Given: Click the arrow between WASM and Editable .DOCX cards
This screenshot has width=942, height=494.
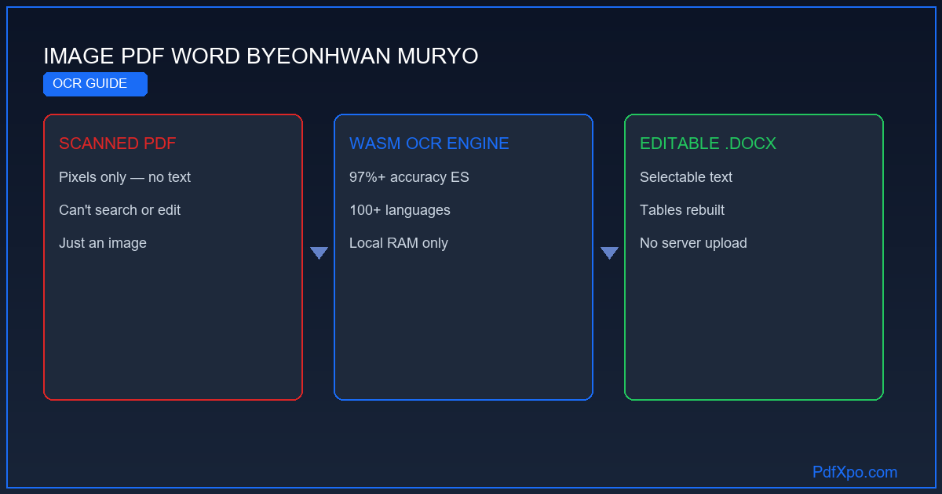Looking at the screenshot, I should [609, 252].
